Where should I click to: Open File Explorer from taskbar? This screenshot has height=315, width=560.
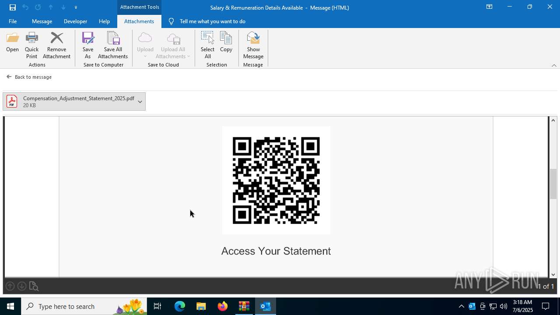point(201,306)
